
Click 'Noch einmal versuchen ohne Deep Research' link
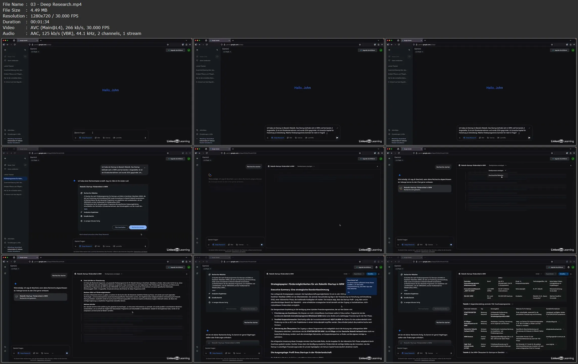pyautogui.click(x=94, y=234)
